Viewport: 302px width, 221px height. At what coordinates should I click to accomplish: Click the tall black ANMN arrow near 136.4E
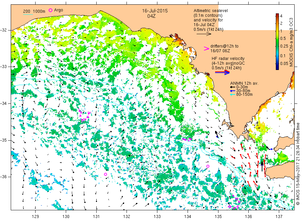tap(262, 166)
